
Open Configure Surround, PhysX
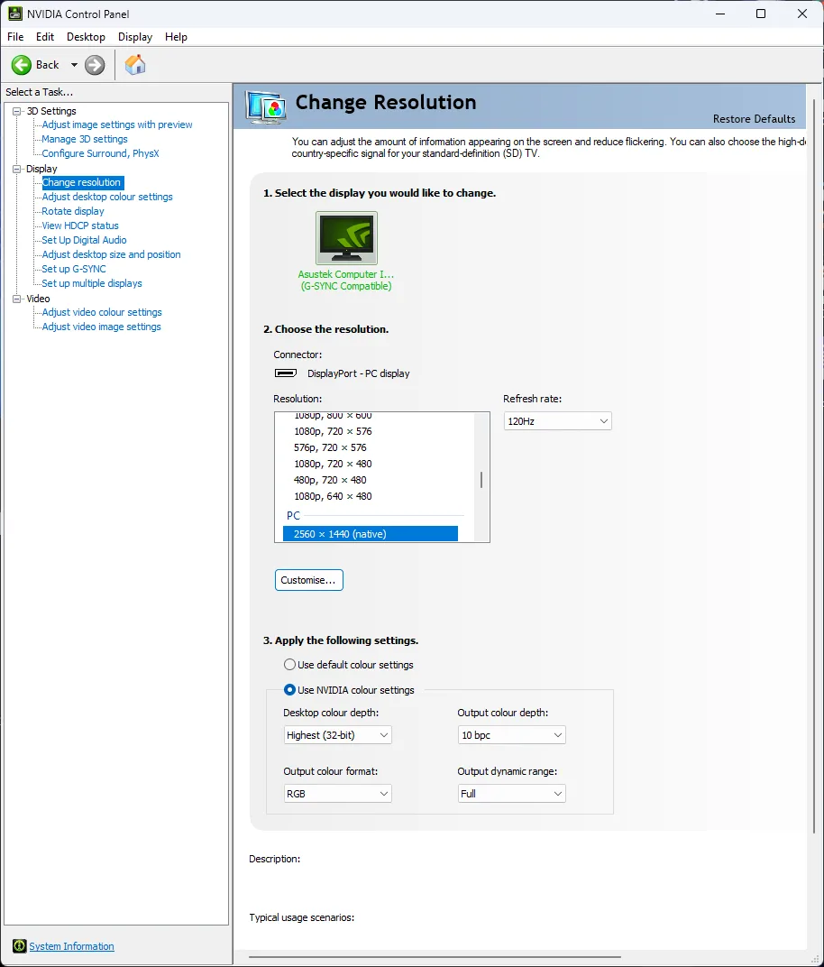(x=100, y=153)
